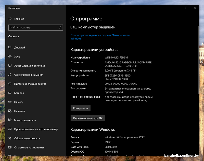Click the vertical scrollbar of the content pane

point(199,60)
